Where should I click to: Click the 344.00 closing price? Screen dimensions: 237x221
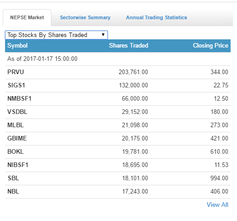pyautogui.click(x=219, y=72)
